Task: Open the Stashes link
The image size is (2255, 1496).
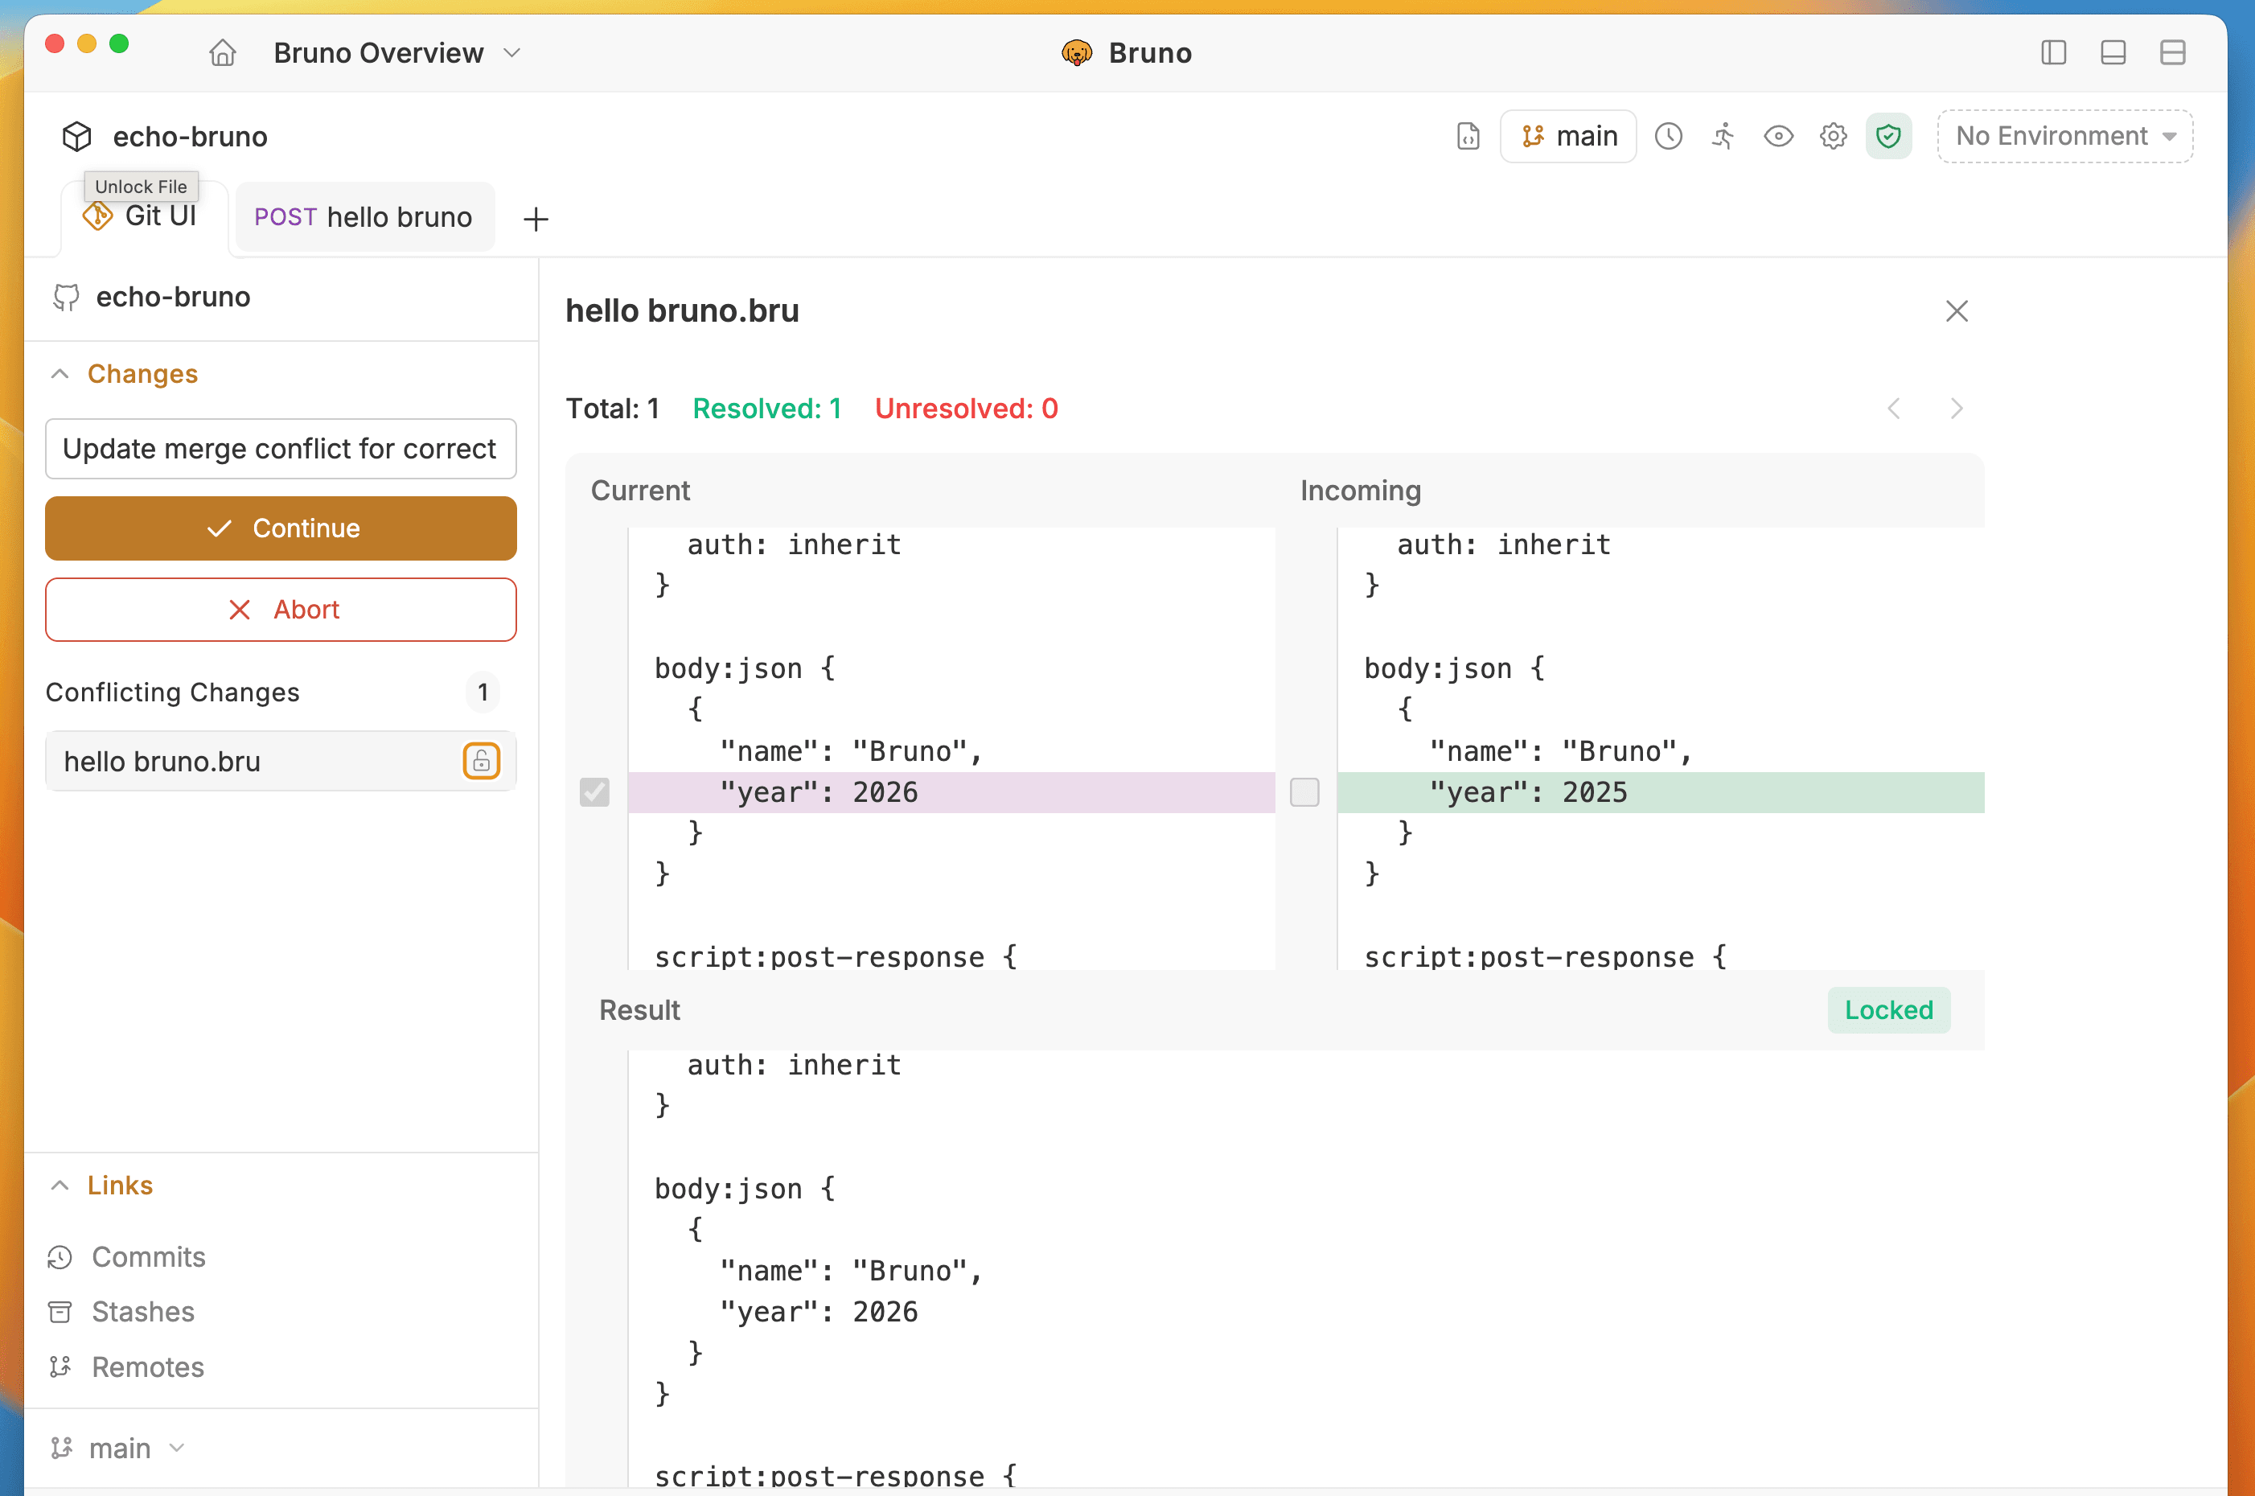Action: point(142,1312)
